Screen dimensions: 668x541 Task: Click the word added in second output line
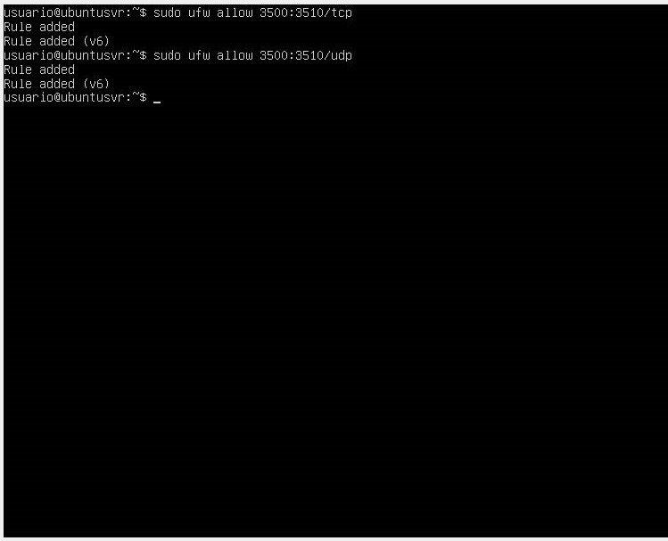pos(57,41)
